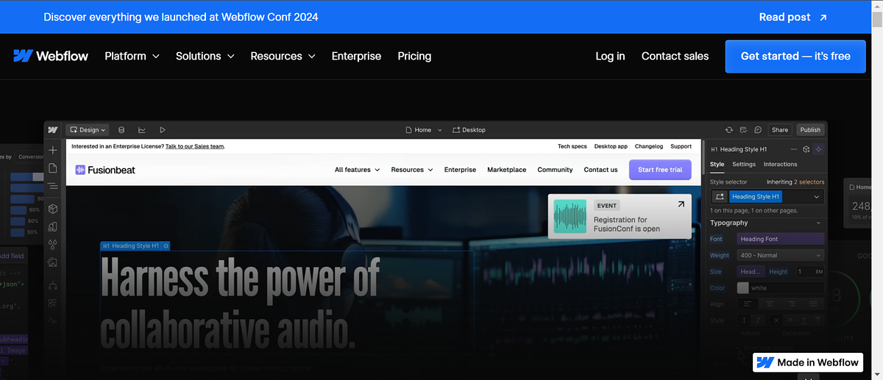Image resolution: width=883 pixels, height=380 pixels.
Task: Expand the Platform dropdown menu
Action: (x=132, y=56)
